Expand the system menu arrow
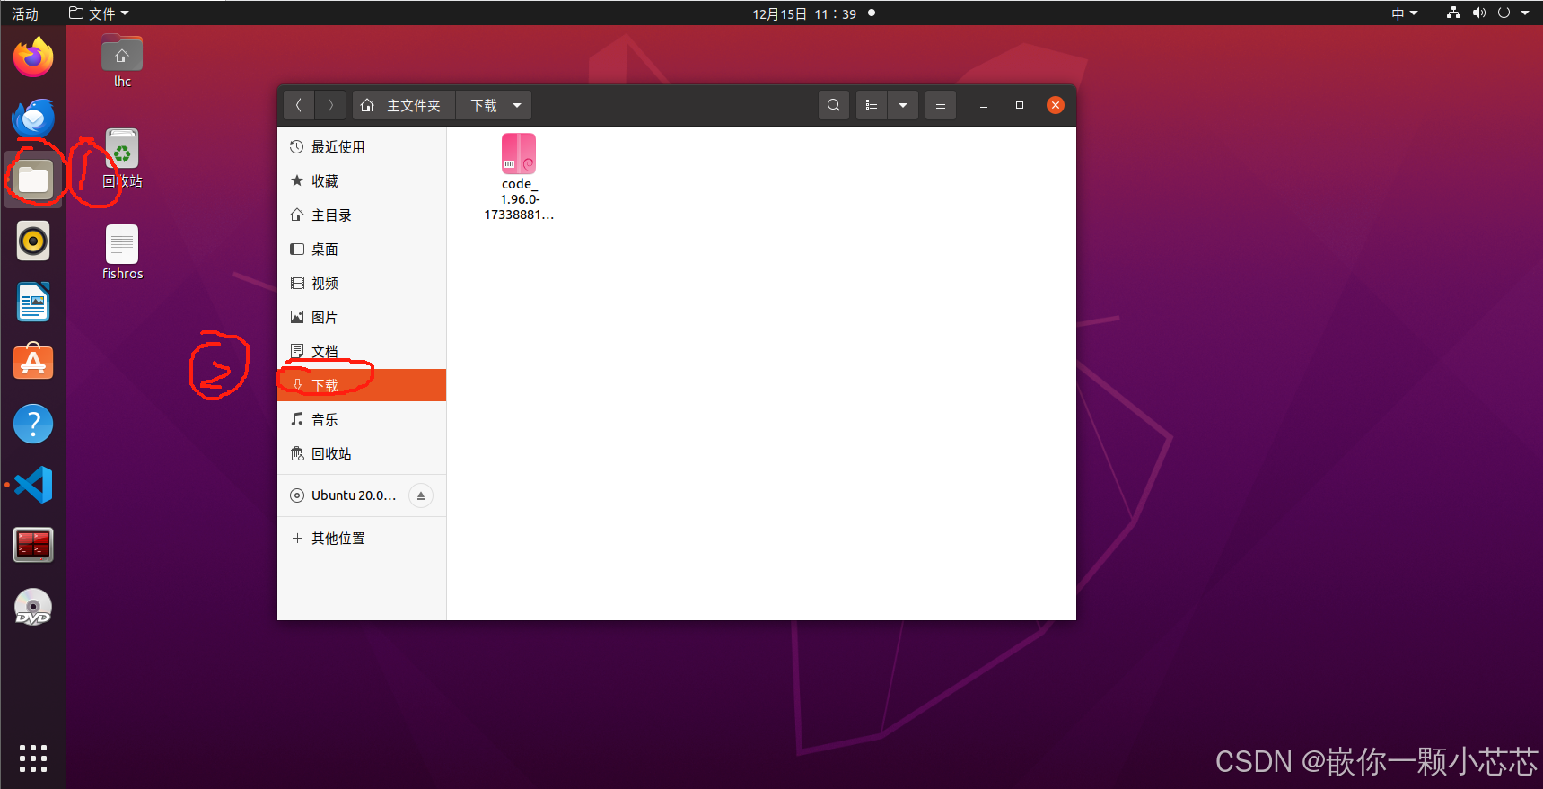This screenshot has width=1543, height=789. (x=1525, y=13)
